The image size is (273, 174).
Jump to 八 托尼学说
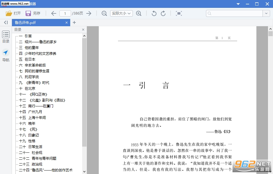coord(29,77)
